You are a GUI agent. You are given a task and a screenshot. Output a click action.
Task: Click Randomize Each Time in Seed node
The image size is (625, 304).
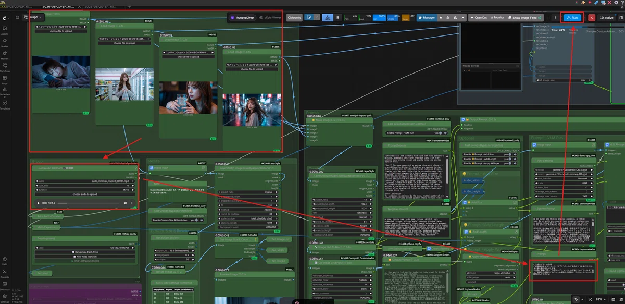click(x=84, y=252)
